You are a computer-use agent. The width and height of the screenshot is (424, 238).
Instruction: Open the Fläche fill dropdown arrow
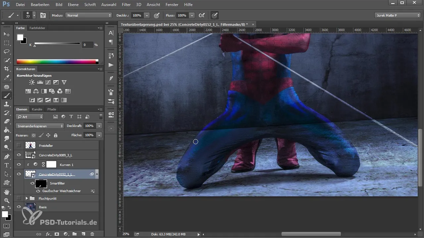pos(99,135)
